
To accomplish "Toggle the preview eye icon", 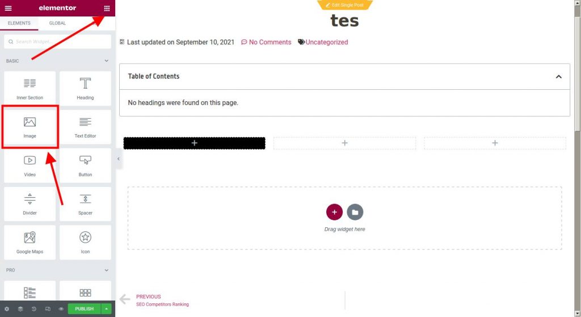I will [61, 309].
